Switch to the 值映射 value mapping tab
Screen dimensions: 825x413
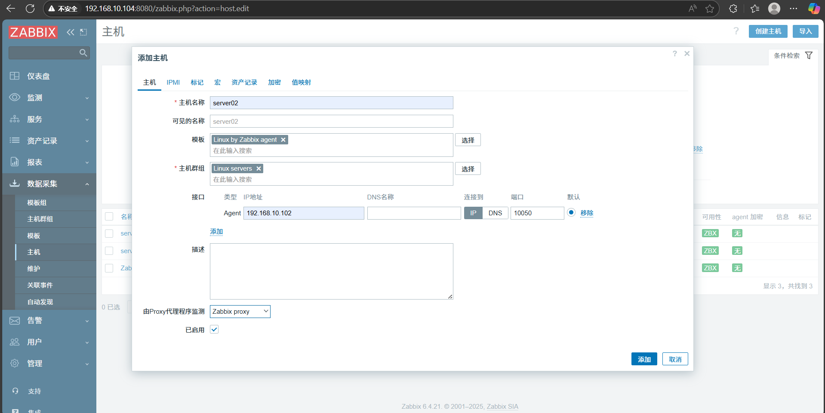(301, 83)
